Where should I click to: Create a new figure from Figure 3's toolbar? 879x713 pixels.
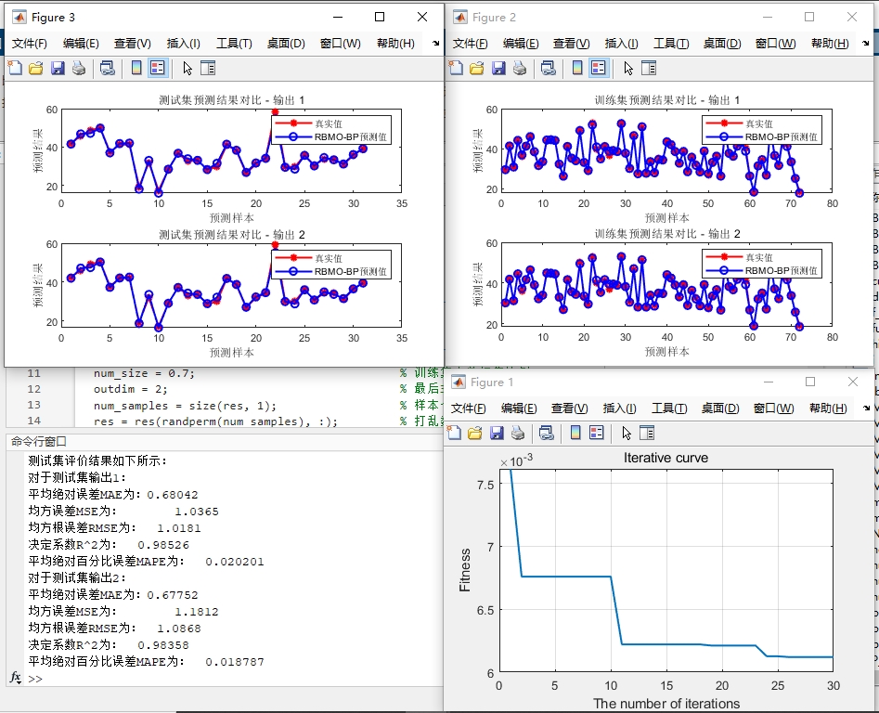[x=14, y=68]
